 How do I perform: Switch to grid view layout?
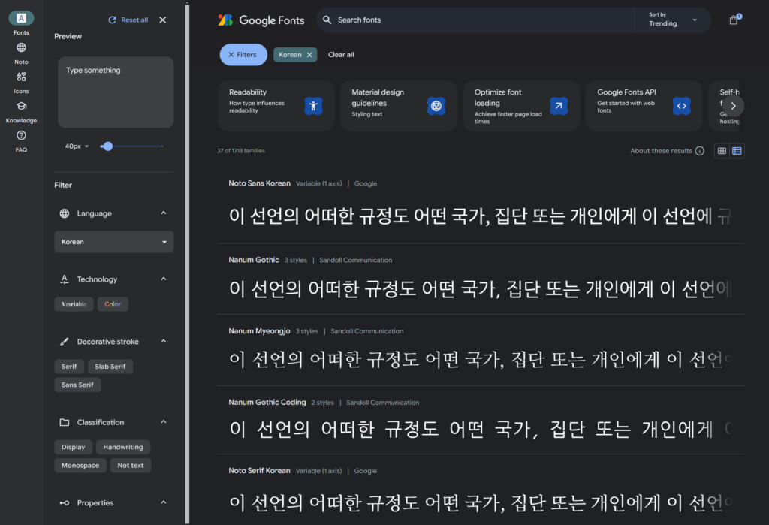[x=722, y=151]
